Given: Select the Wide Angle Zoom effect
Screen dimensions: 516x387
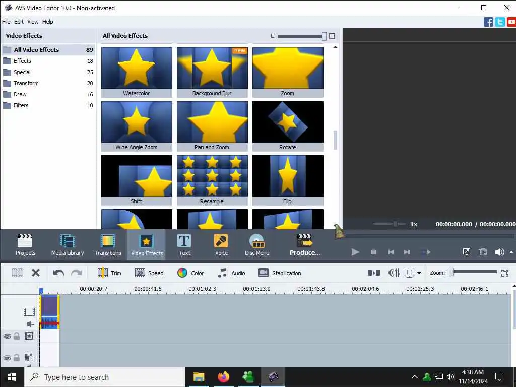Looking at the screenshot, I should [x=137, y=126].
